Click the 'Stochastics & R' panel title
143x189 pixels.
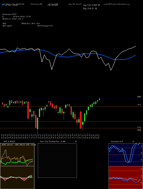point(117,141)
